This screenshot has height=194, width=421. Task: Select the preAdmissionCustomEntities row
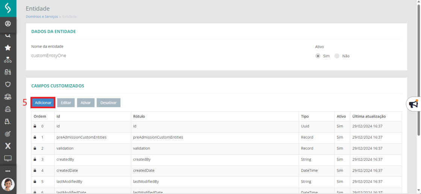tap(82, 137)
